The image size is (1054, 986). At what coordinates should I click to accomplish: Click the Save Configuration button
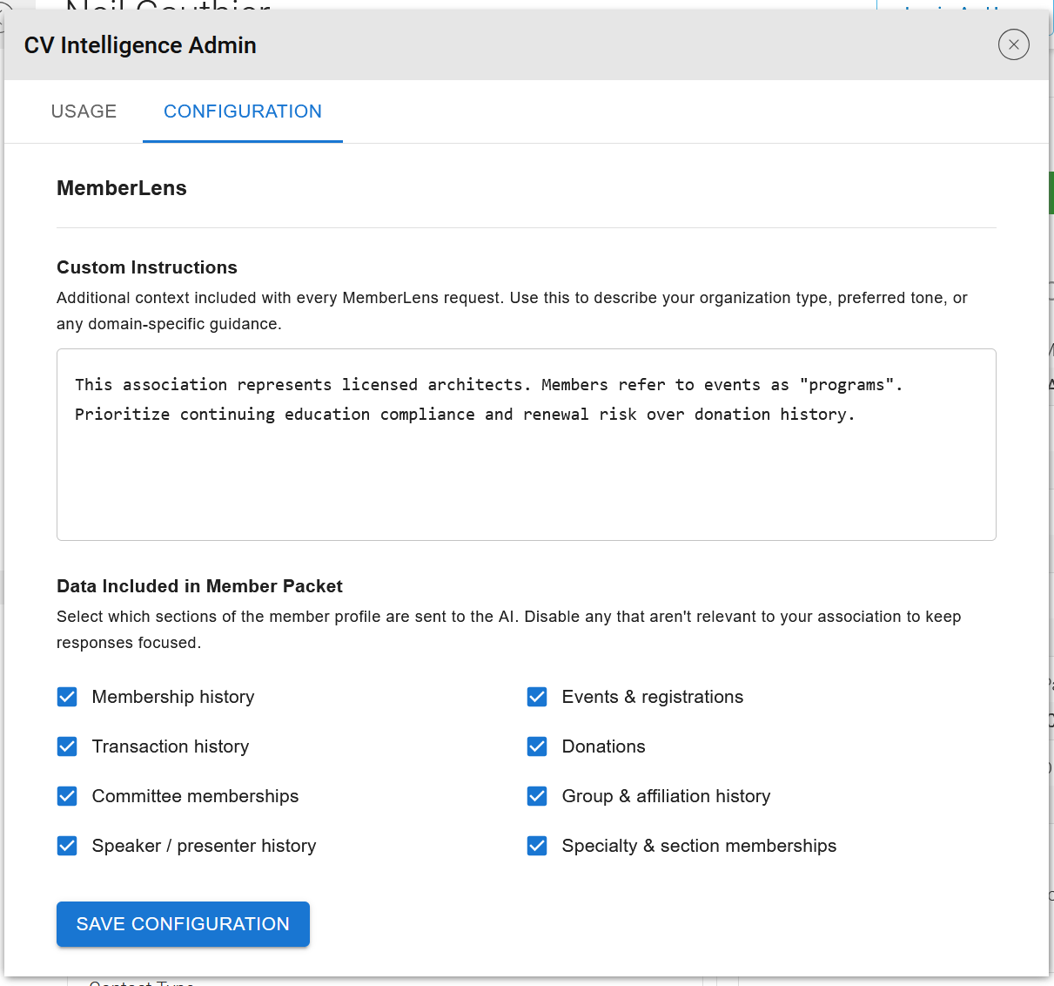(x=183, y=924)
